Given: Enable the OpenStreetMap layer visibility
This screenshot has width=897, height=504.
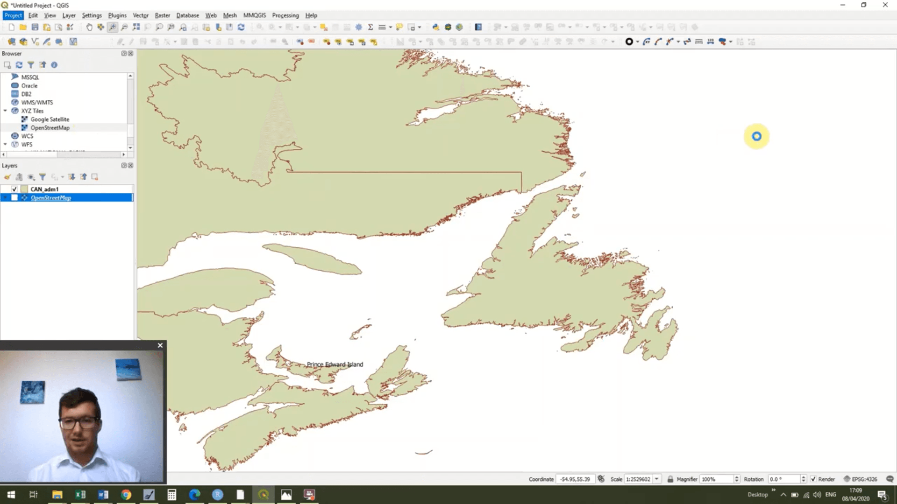Looking at the screenshot, I should coord(14,197).
